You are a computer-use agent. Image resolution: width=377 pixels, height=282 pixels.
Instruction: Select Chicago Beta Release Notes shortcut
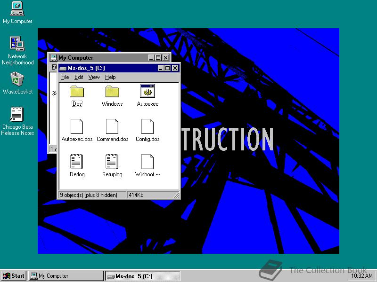pyautogui.click(x=17, y=121)
